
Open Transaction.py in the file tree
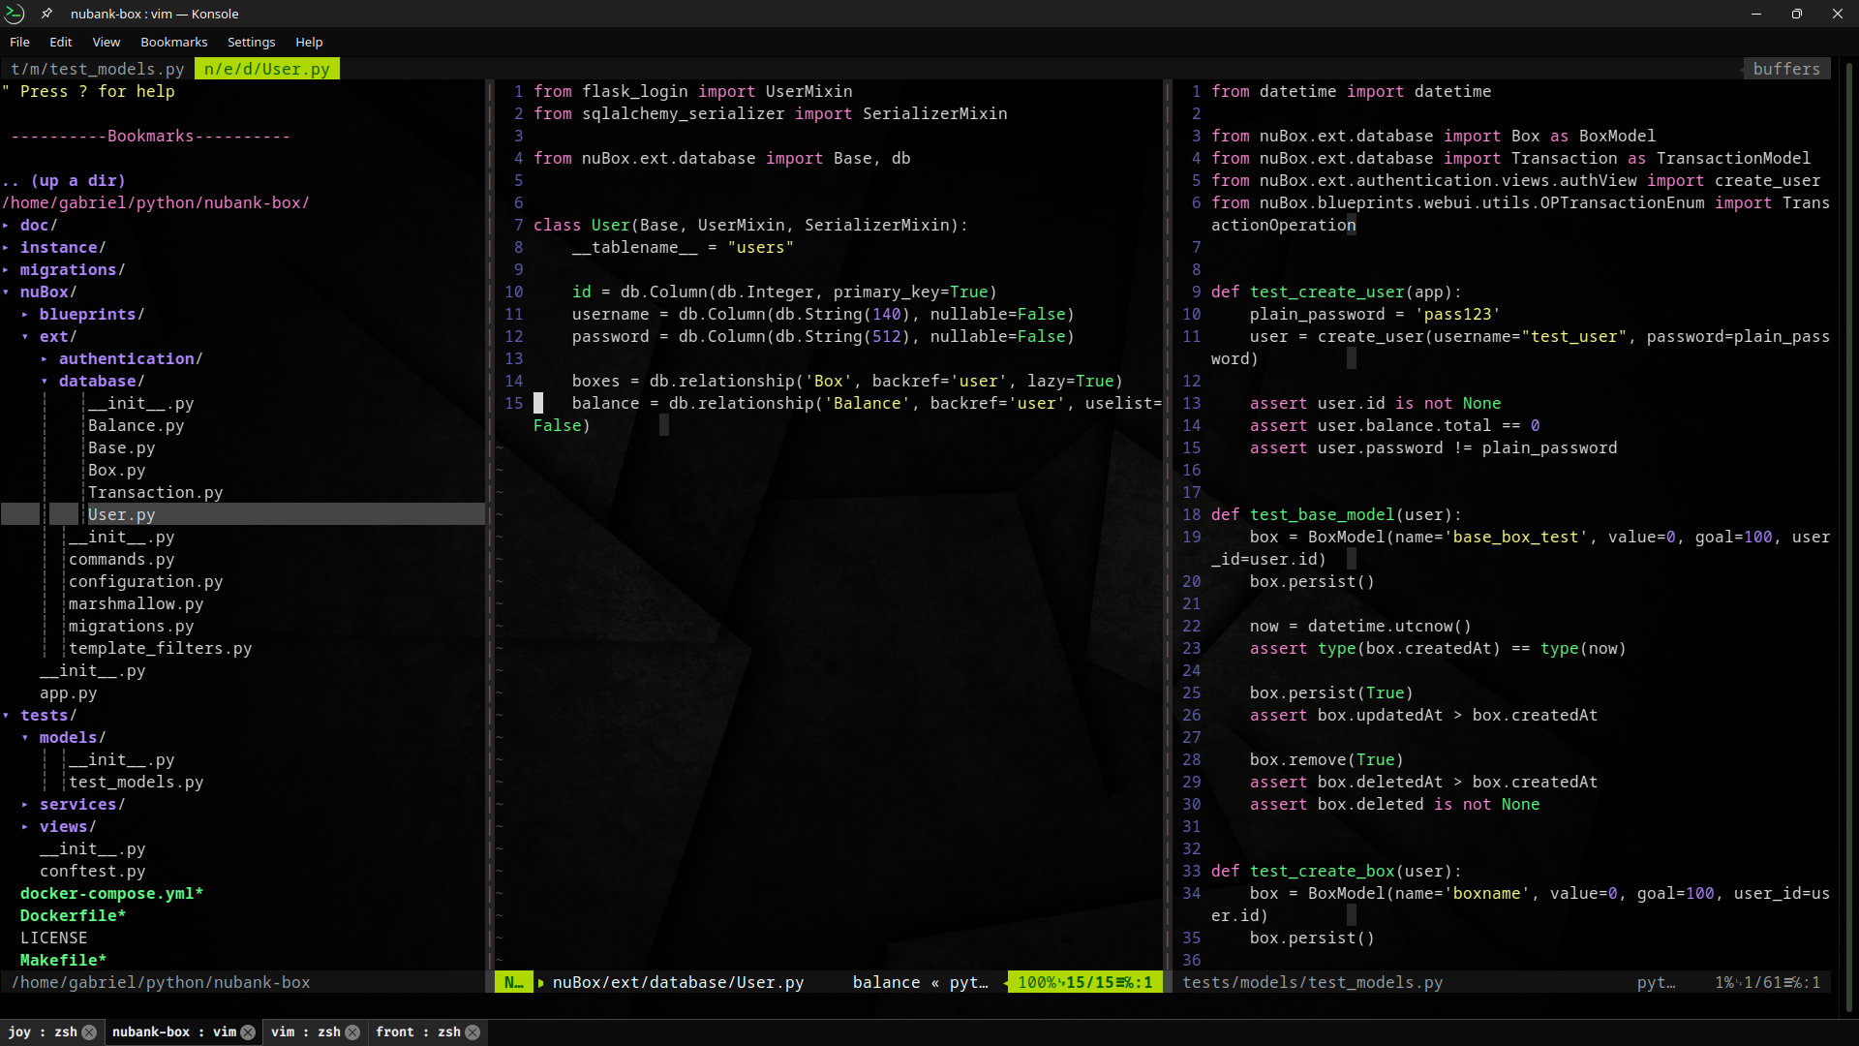click(155, 493)
